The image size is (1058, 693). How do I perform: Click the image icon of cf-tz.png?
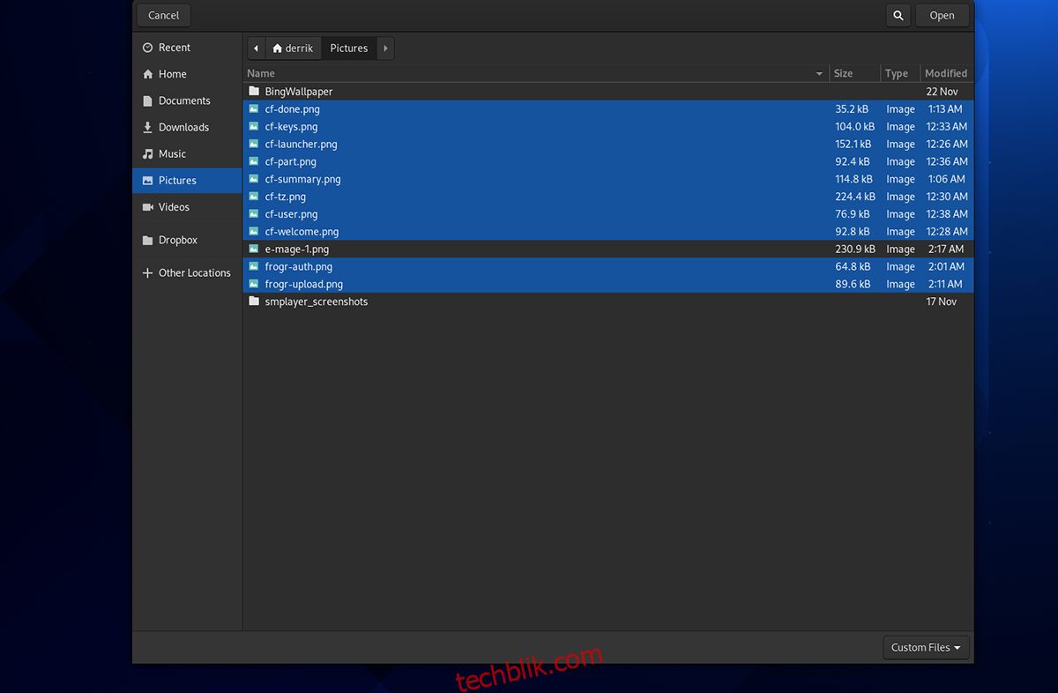(254, 197)
